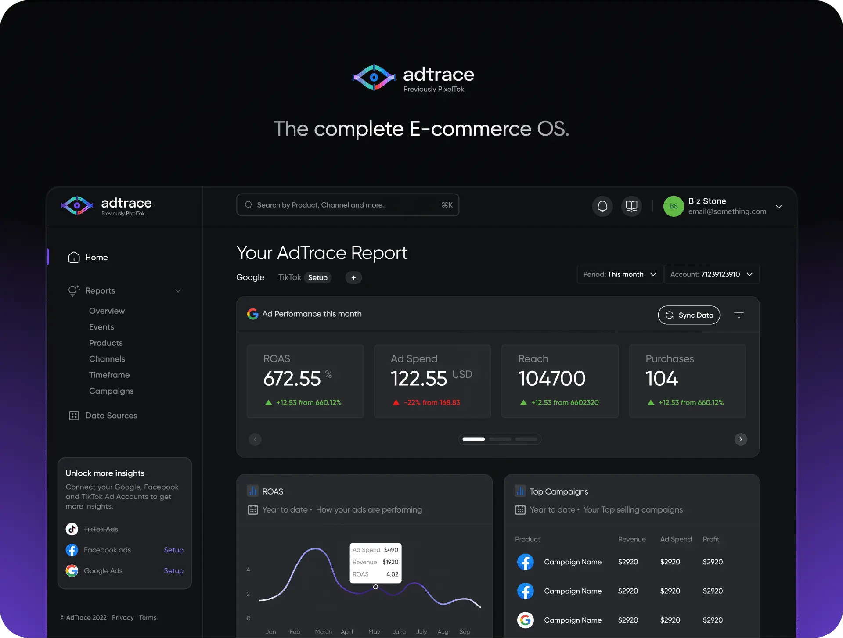Open the Timeframe report
843x638 pixels.
(109, 375)
